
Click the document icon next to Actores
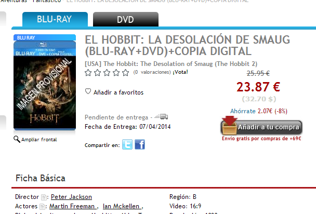(x=42, y=207)
